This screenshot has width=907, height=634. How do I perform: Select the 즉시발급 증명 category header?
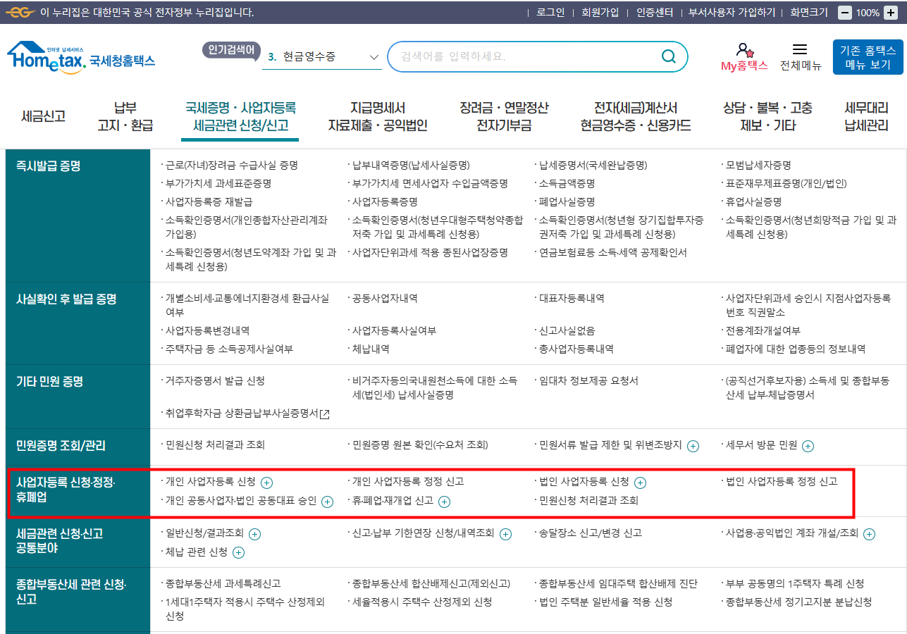click(x=49, y=167)
